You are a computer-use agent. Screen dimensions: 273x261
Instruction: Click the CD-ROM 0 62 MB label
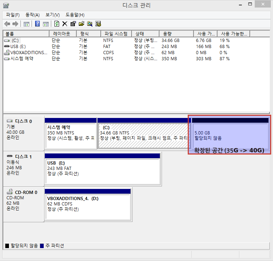pos(24,205)
